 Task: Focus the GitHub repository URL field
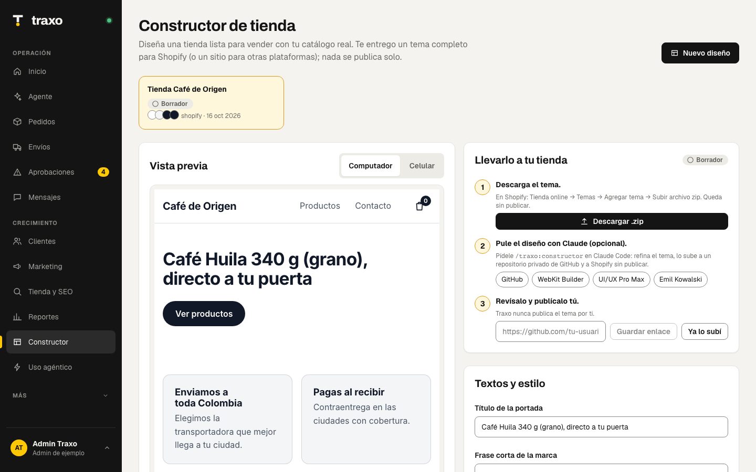tap(551, 331)
